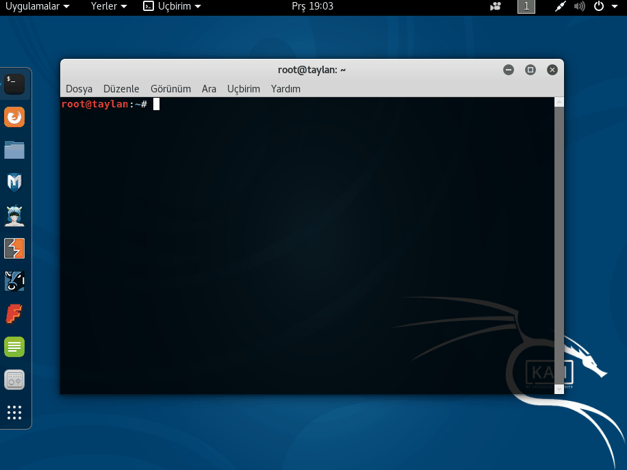Select workspace 1 indicator
The height and width of the screenshot is (470, 627).
[x=526, y=6]
